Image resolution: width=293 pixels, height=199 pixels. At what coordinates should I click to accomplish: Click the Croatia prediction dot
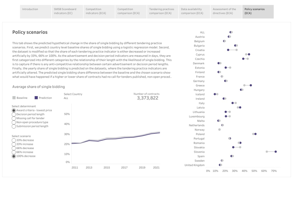click(228, 50)
